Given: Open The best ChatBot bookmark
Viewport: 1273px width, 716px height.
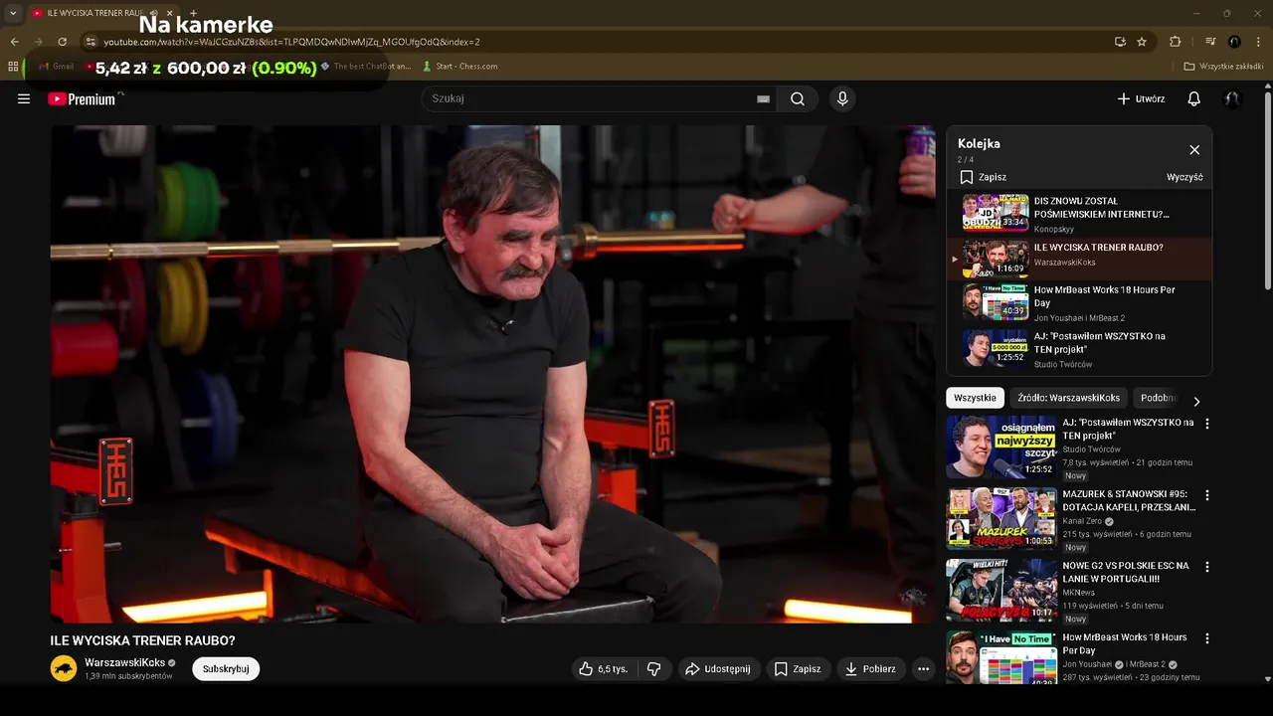Looking at the screenshot, I should (x=365, y=67).
